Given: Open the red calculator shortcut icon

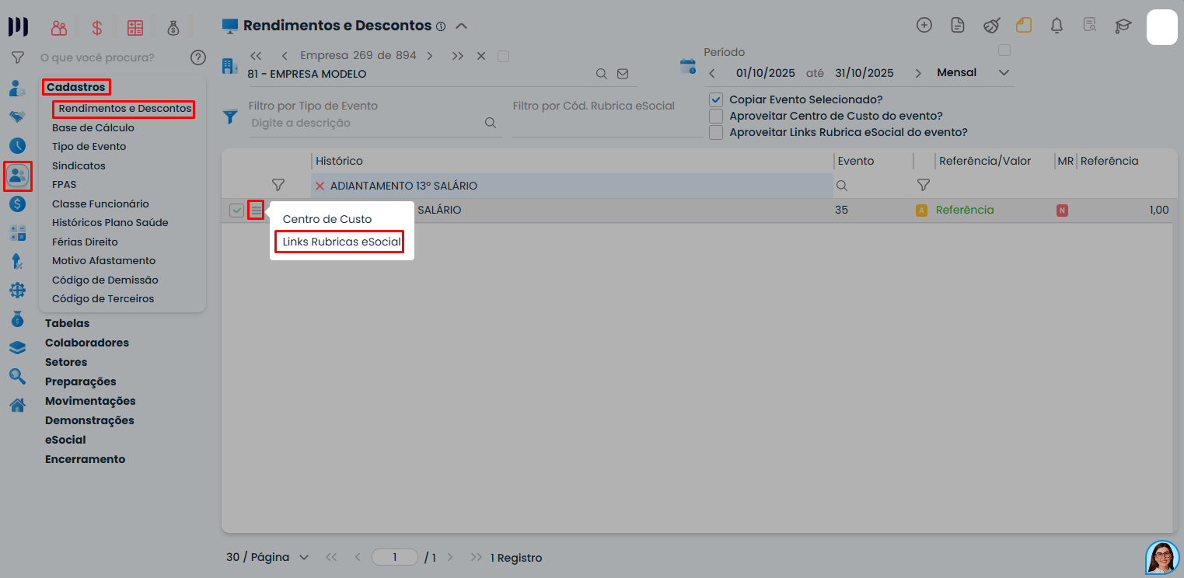Looking at the screenshot, I should point(135,28).
